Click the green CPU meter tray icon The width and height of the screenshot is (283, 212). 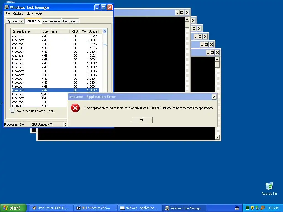pyautogui.click(x=248, y=208)
